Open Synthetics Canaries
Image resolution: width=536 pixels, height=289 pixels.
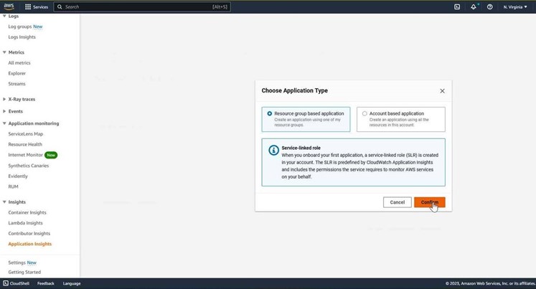coord(29,166)
